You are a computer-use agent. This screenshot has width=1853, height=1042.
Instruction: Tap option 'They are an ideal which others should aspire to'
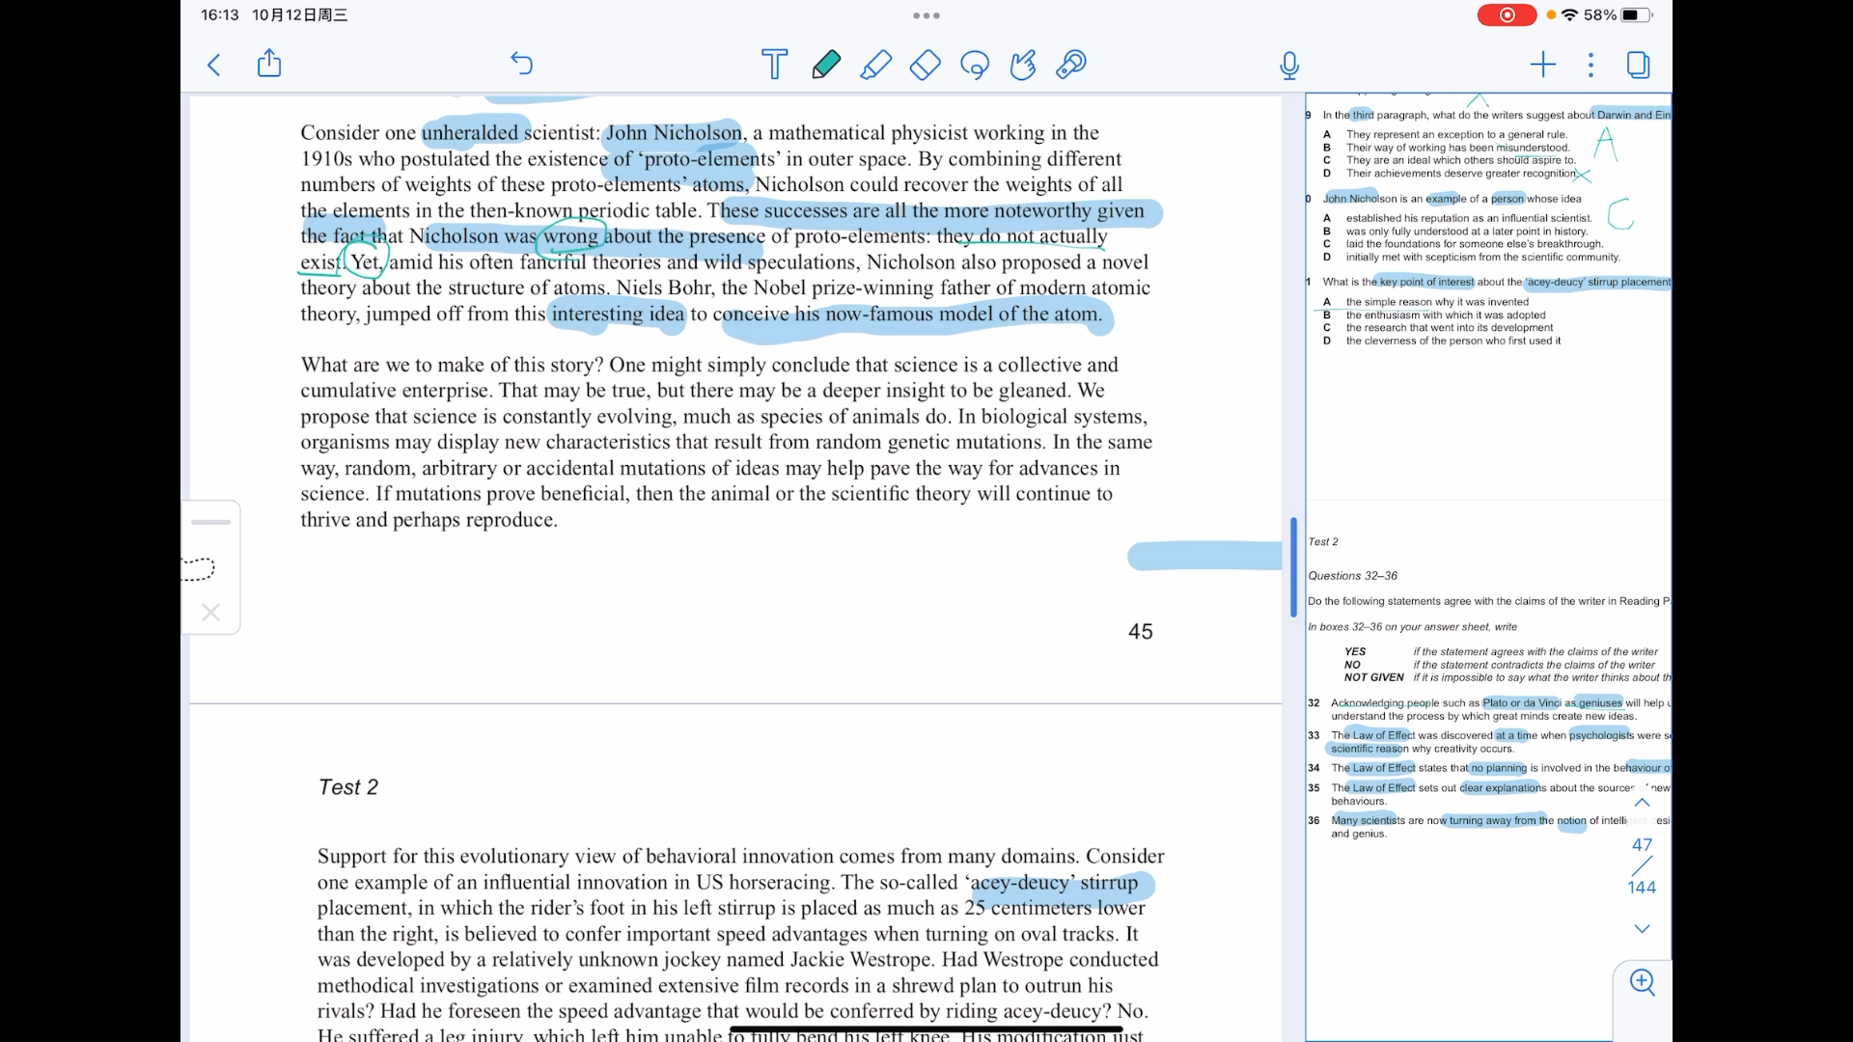click(x=1461, y=160)
